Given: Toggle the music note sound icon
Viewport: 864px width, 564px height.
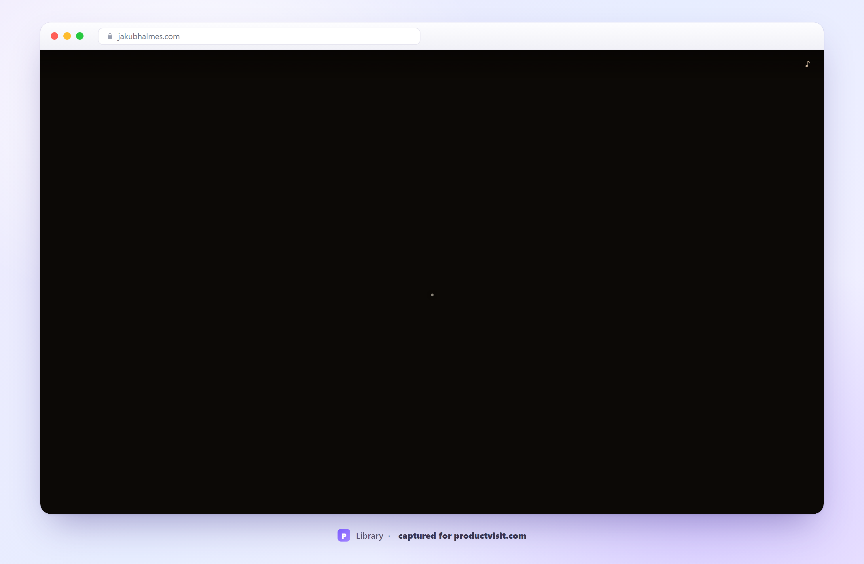Looking at the screenshot, I should coord(807,64).
